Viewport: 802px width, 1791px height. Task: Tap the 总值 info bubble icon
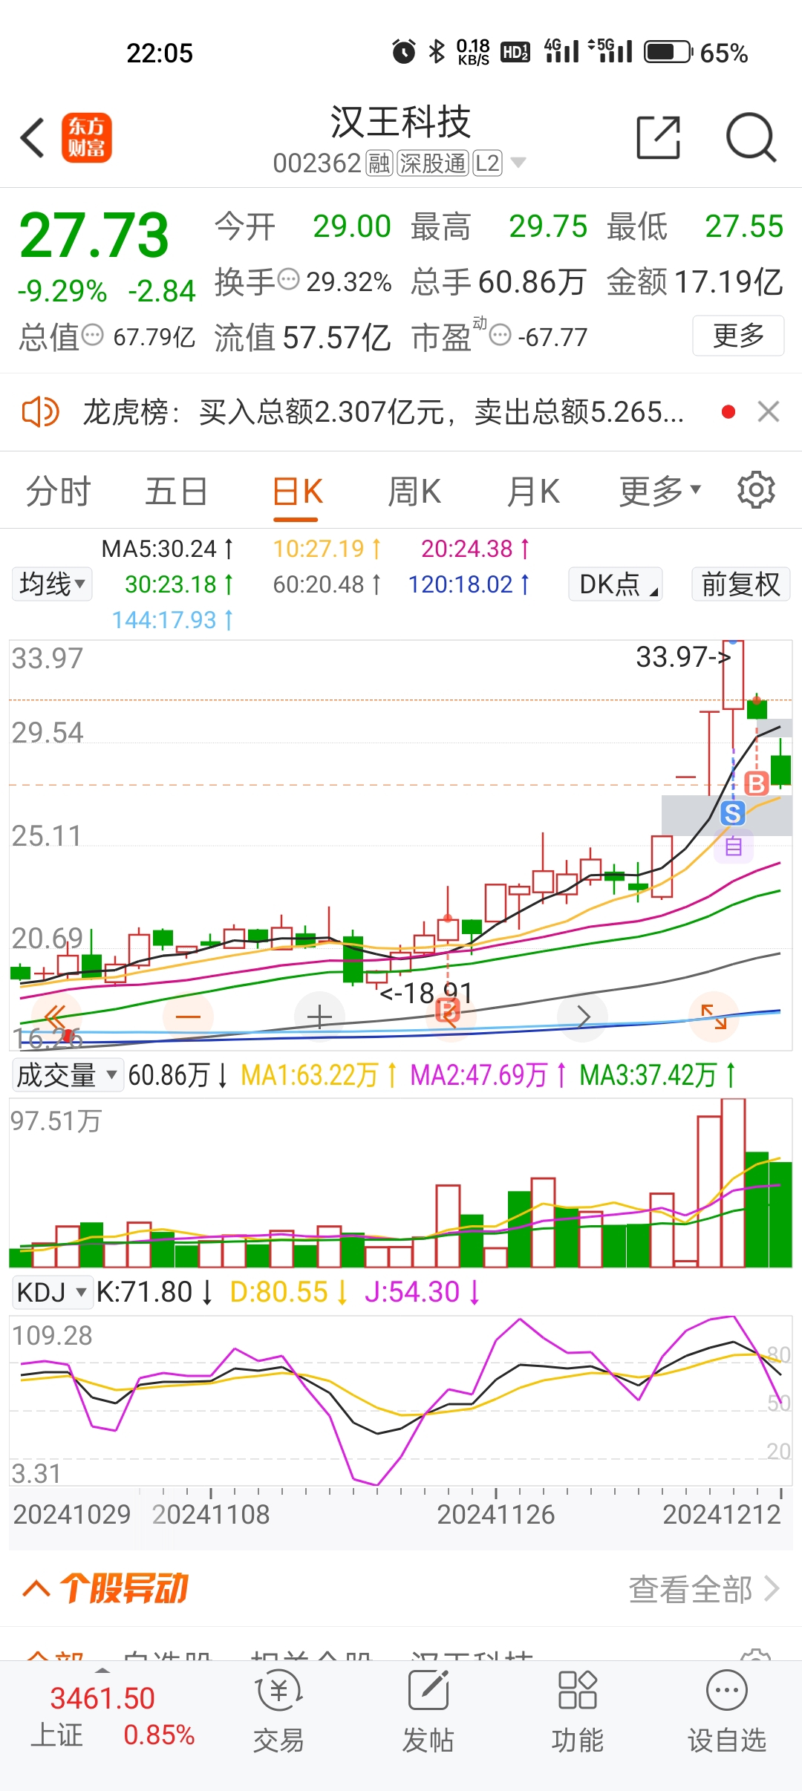pyautogui.click(x=92, y=336)
